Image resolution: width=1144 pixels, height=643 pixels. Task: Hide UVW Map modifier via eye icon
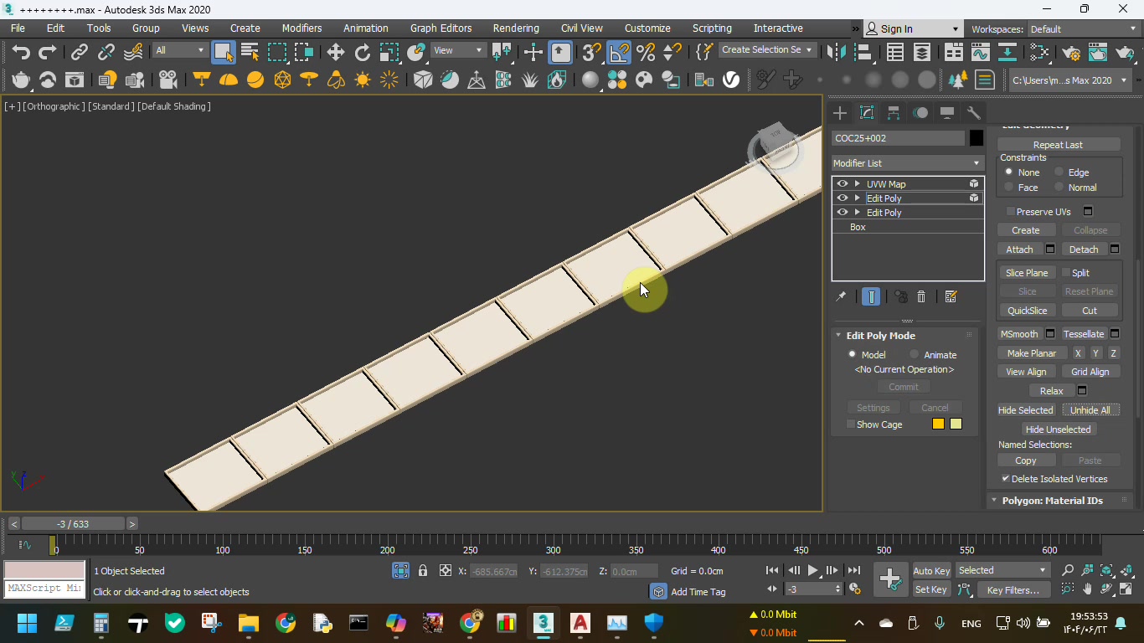coord(843,184)
